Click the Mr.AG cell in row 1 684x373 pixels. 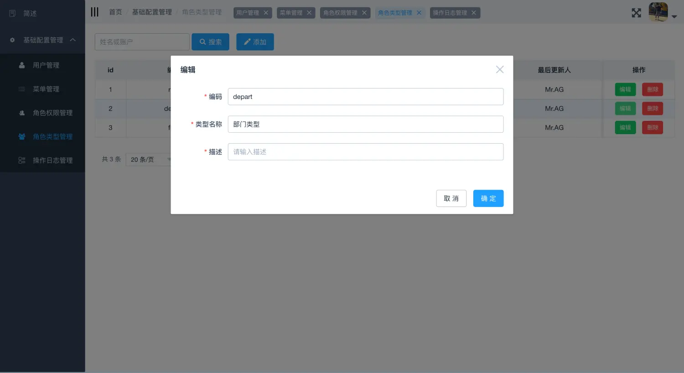coord(554,89)
